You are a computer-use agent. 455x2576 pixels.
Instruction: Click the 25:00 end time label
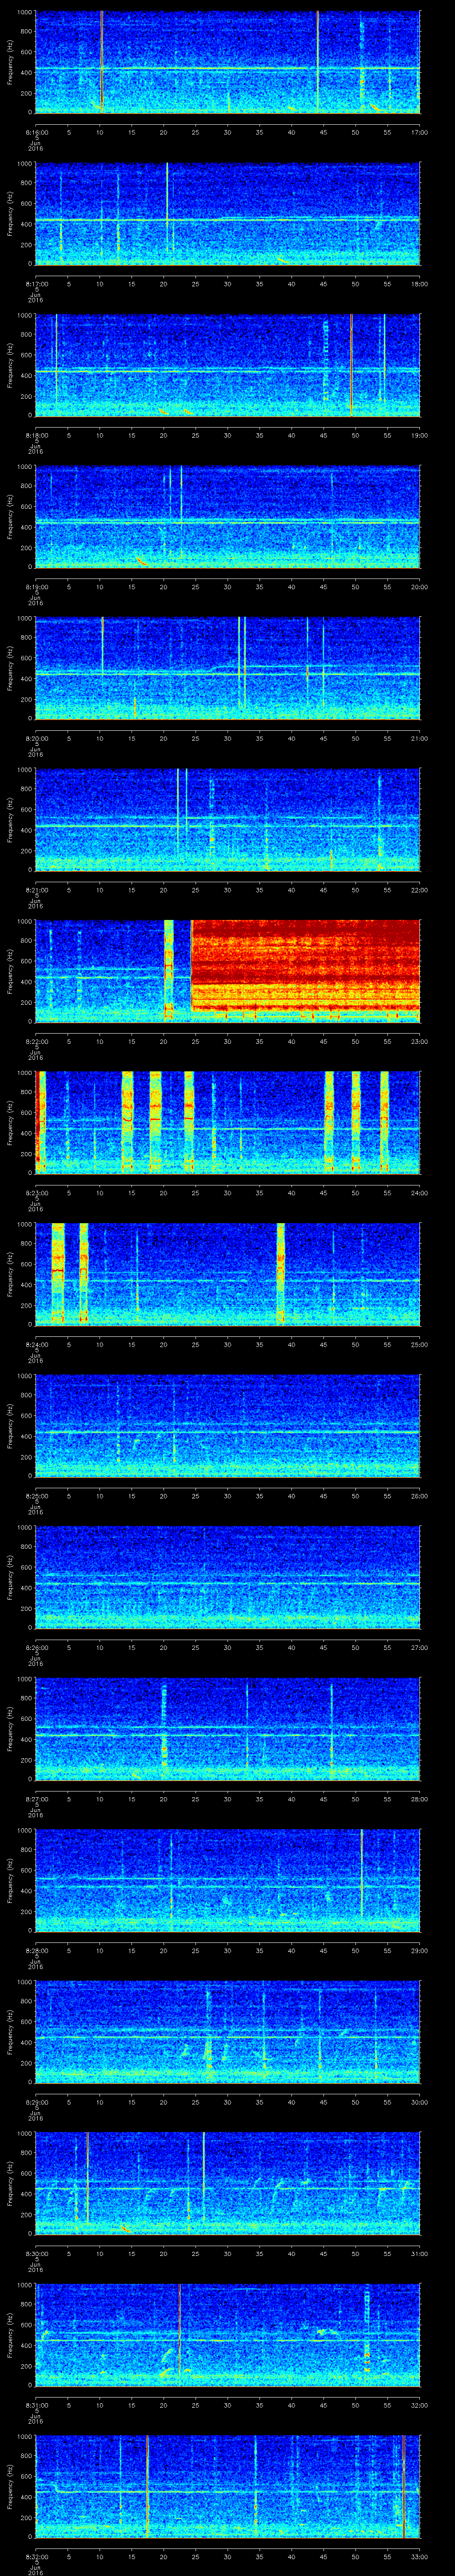[x=420, y=1345]
